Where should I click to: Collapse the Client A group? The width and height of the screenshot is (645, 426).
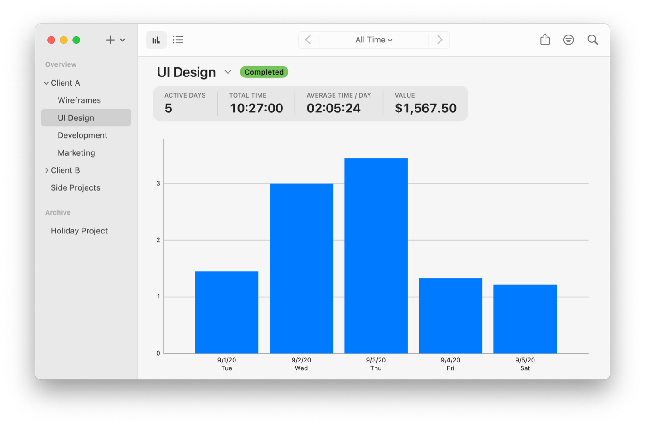(46, 83)
